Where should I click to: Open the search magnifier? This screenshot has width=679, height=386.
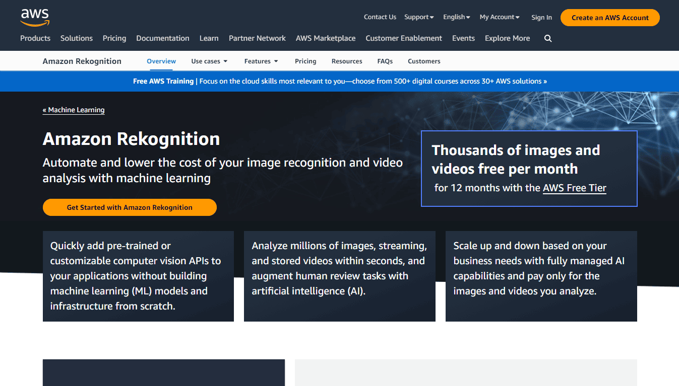548,38
